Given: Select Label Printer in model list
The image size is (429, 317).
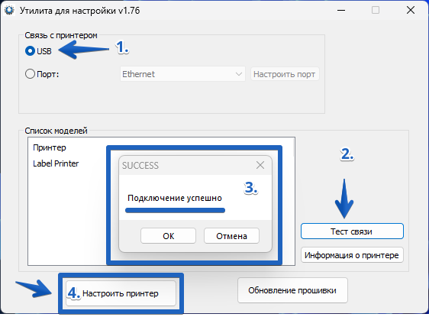Looking at the screenshot, I should click(x=56, y=163).
